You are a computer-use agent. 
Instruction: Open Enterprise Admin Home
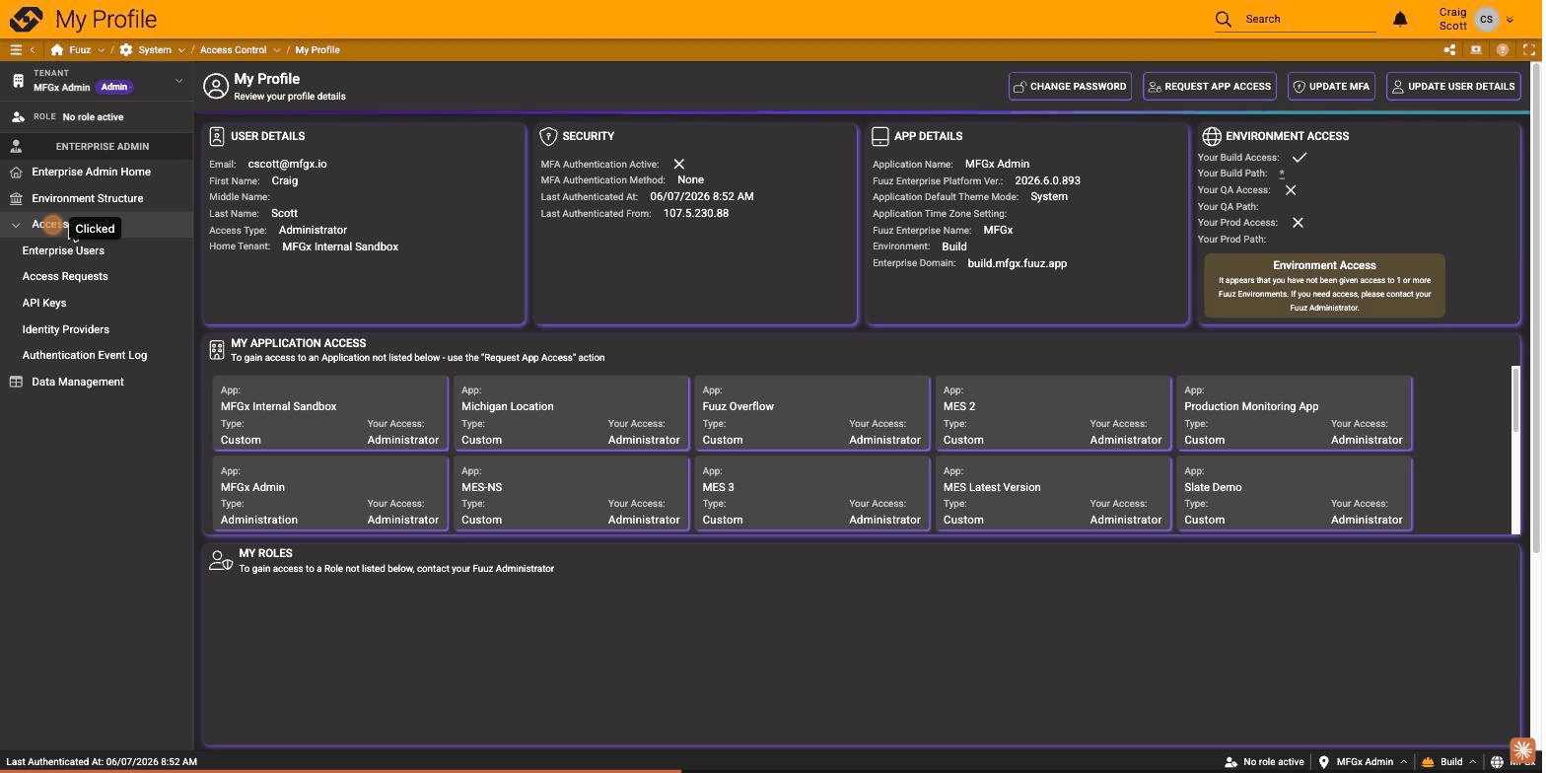tap(91, 173)
